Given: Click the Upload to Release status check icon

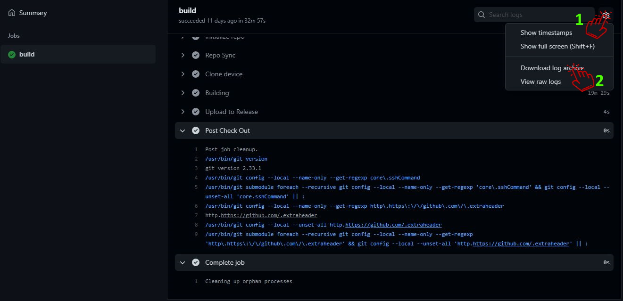Looking at the screenshot, I should 196,112.
